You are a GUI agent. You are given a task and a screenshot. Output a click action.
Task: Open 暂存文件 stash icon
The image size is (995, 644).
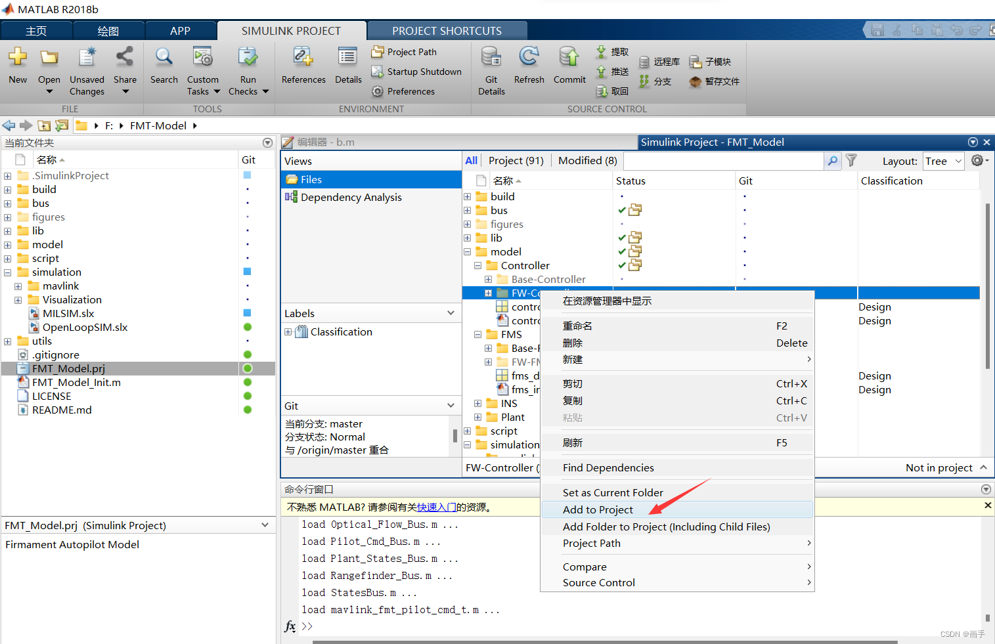tap(696, 81)
